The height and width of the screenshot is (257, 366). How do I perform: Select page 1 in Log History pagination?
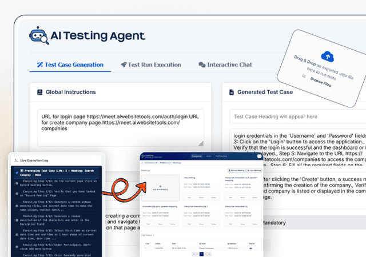pyautogui.click(x=202, y=254)
